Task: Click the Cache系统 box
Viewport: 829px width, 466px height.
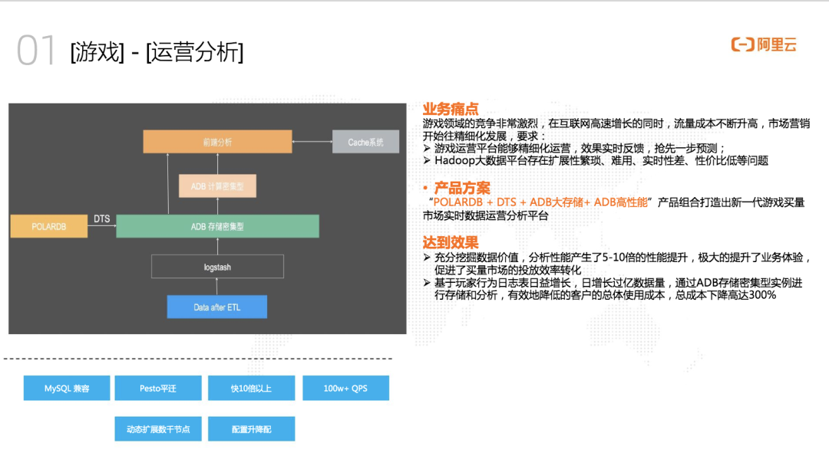Action: (x=365, y=142)
